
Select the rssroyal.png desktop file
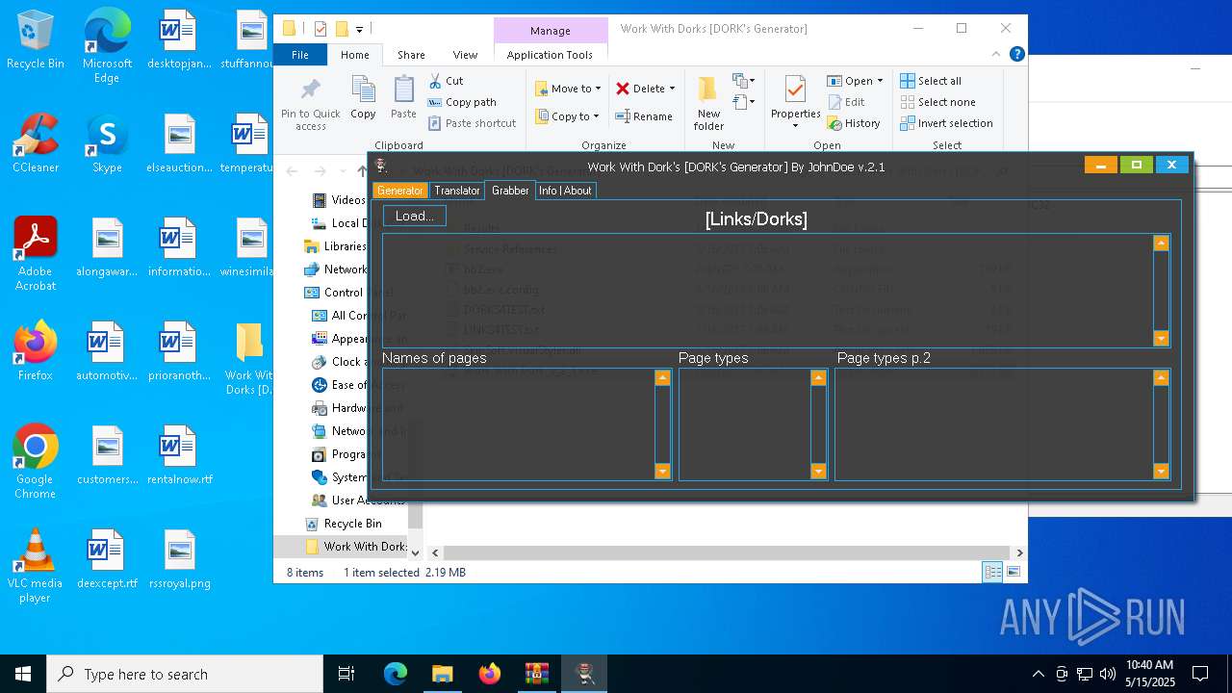tap(180, 559)
